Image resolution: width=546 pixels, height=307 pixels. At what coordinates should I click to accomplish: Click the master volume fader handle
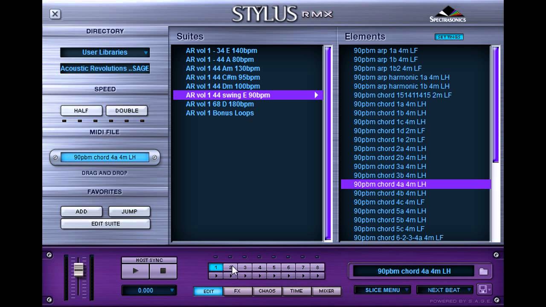click(x=79, y=269)
